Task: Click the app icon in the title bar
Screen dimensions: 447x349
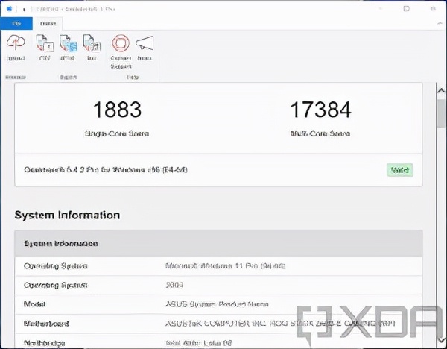Action: tap(9, 9)
